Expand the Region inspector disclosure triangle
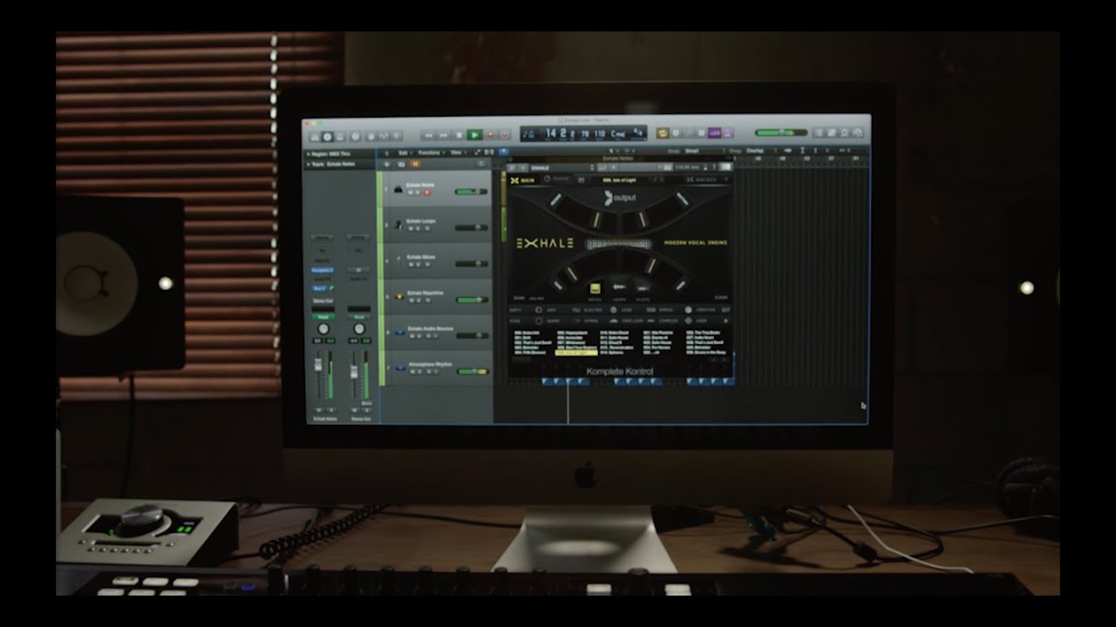The width and height of the screenshot is (1116, 627). point(307,154)
